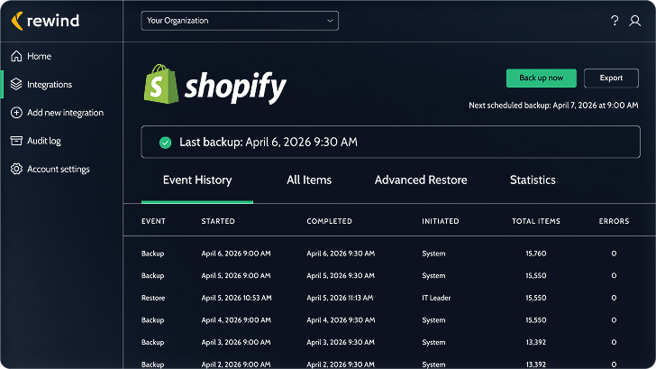This screenshot has width=656, height=369.
Task: Click the INITIATED column header
Action: click(440, 221)
